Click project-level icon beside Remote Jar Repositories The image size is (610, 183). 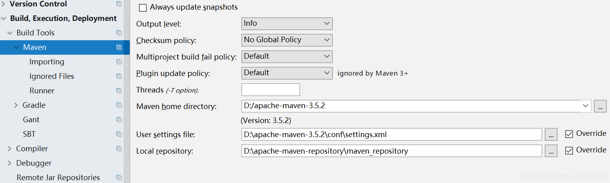point(119,177)
